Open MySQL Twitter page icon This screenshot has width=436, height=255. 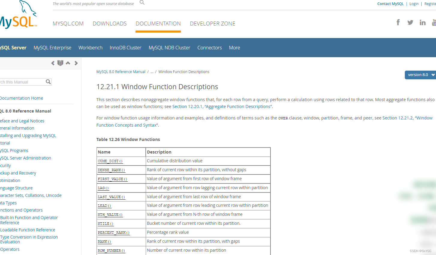(410, 22)
